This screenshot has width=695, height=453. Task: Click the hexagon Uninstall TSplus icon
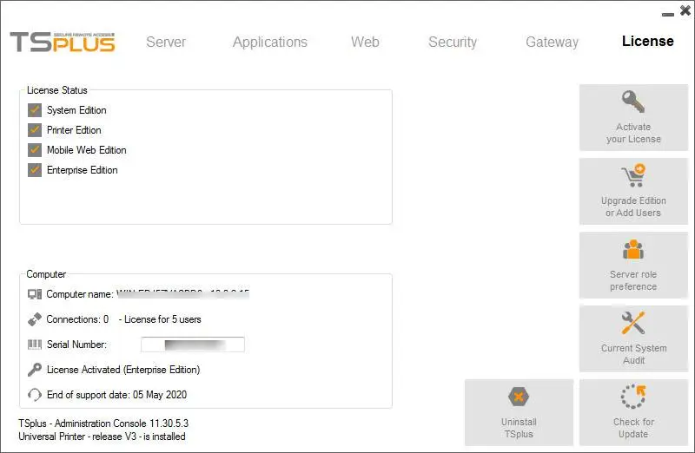(x=519, y=397)
